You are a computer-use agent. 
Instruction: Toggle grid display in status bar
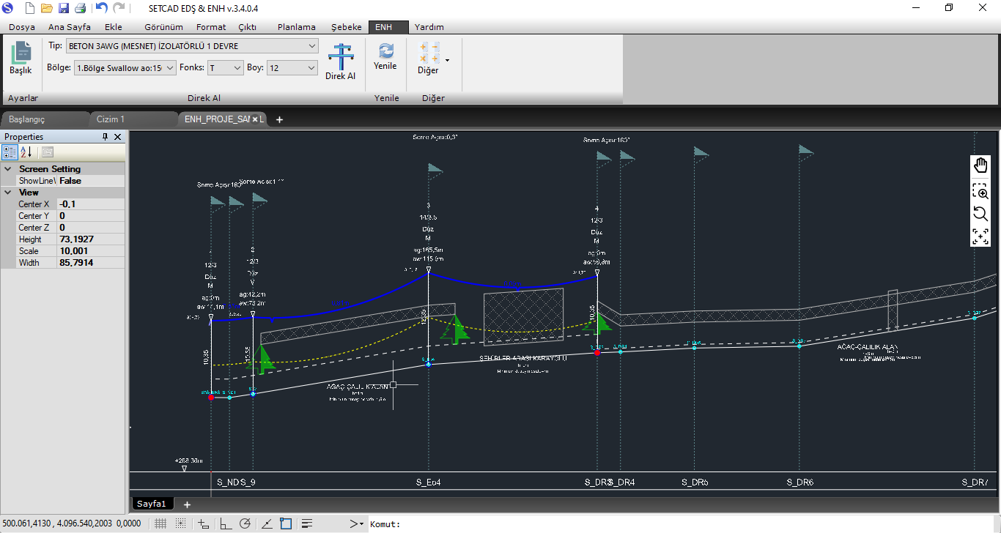[x=160, y=523]
